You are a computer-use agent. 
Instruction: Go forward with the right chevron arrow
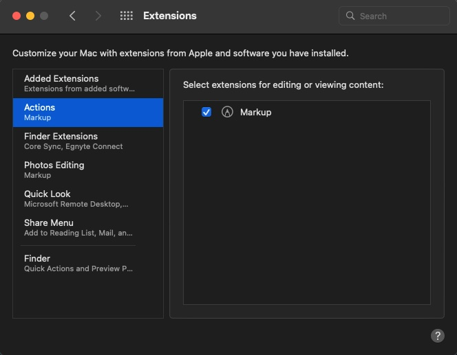click(98, 16)
